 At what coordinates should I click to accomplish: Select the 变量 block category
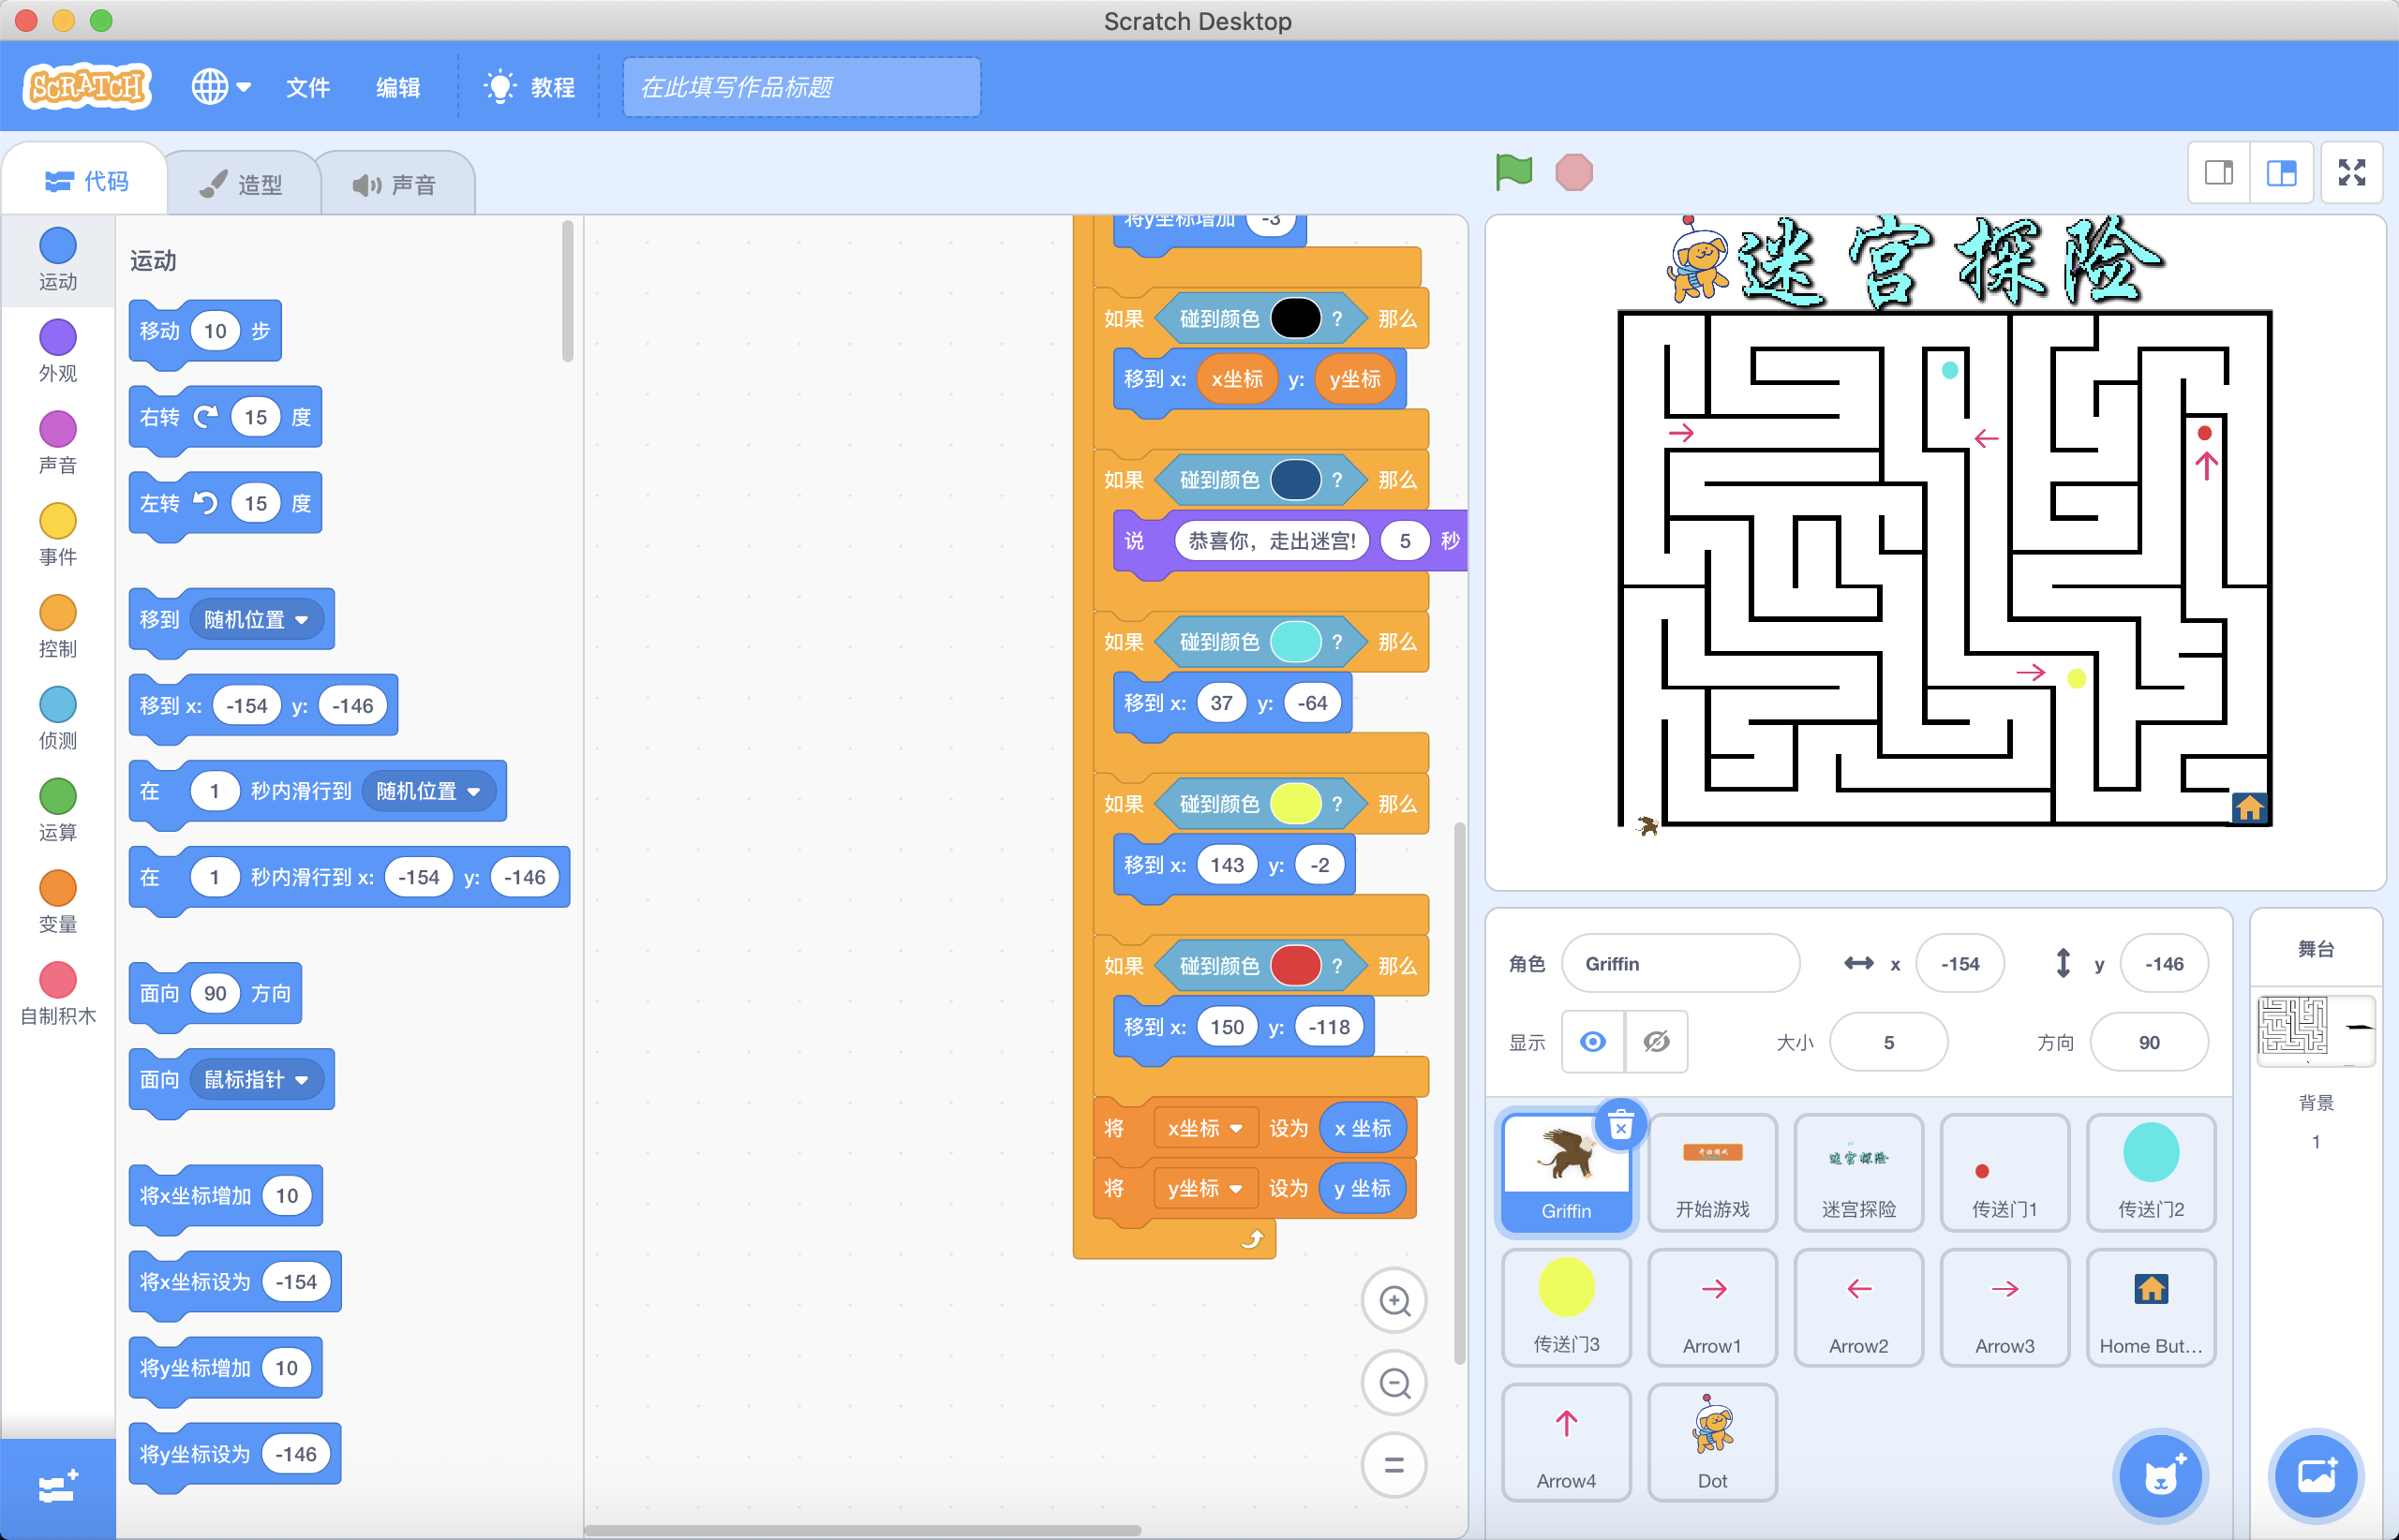[x=58, y=903]
